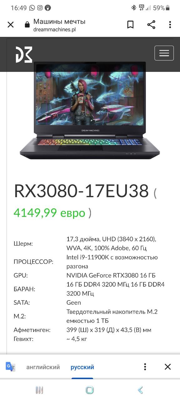
Task: Open the share icon
Action: coord(151,25)
